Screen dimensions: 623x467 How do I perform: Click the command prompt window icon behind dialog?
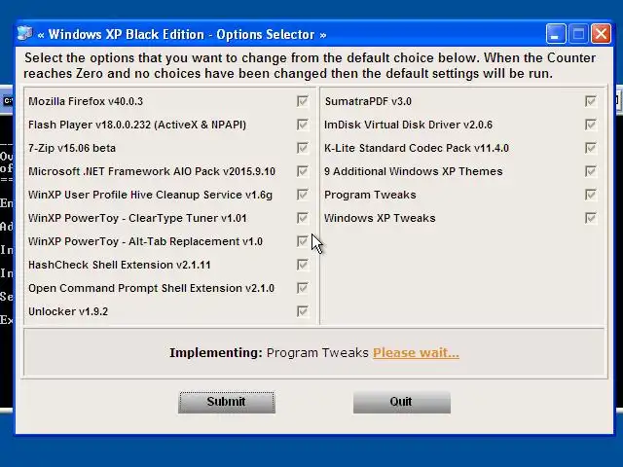click(8, 101)
